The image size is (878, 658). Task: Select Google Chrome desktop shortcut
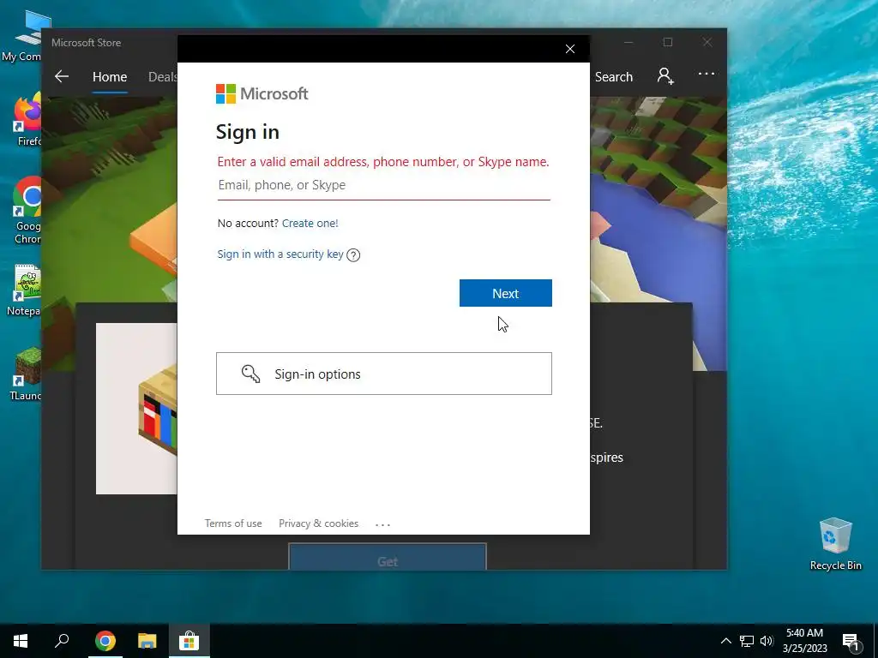(x=27, y=211)
